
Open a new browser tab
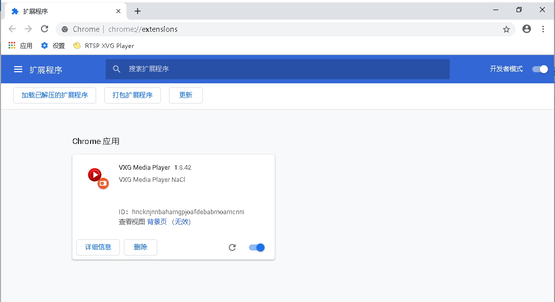click(138, 11)
